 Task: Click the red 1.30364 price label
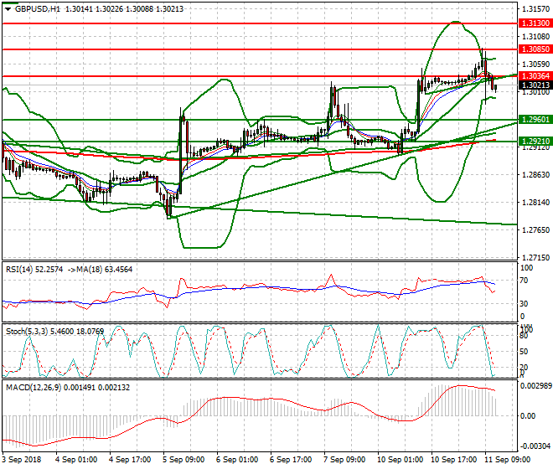tap(535, 76)
